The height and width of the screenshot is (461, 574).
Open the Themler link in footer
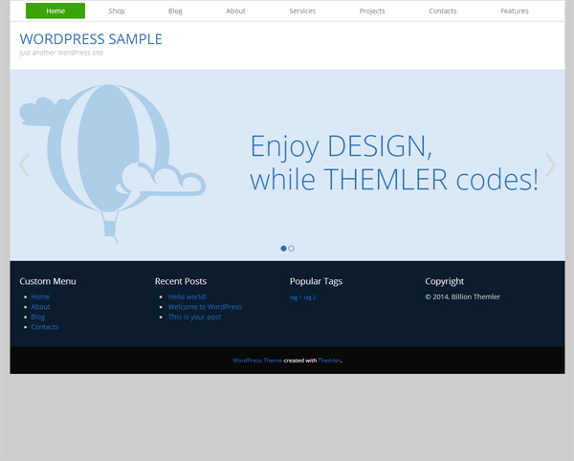[x=329, y=361]
